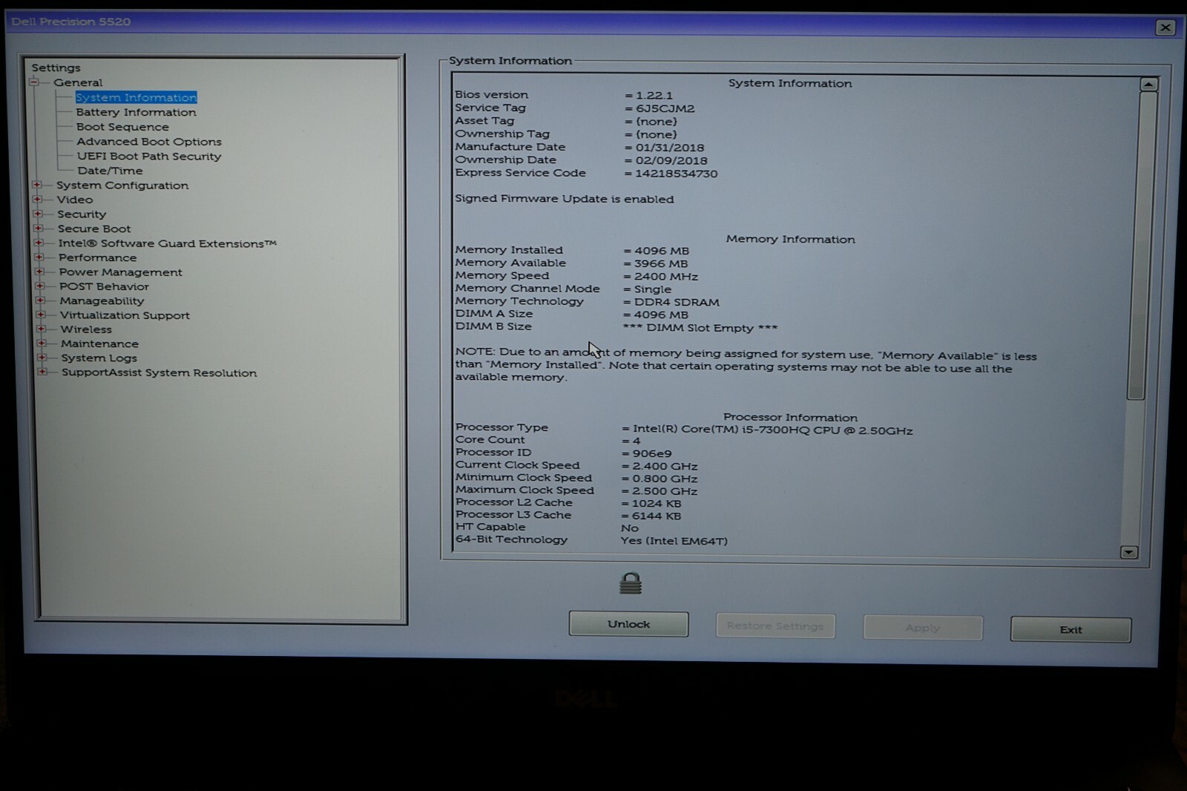Image resolution: width=1187 pixels, height=791 pixels.
Task: Open Boot Sequence settings
Action: click(x=122, y=127)
